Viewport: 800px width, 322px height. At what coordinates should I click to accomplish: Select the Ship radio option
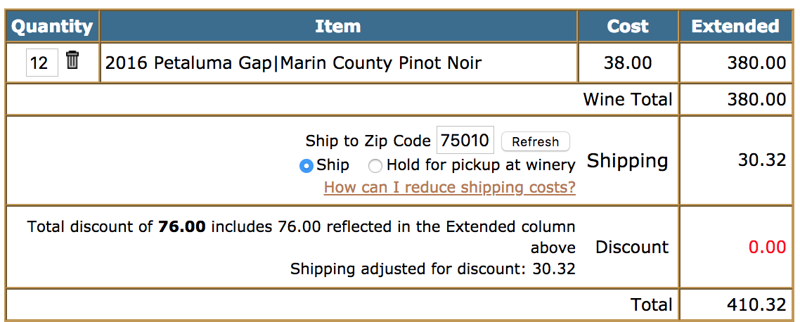click(306, 166)
